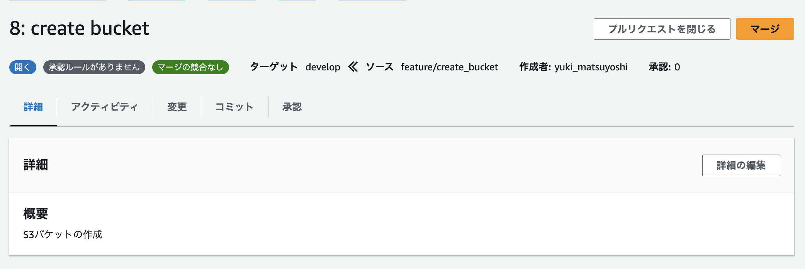Click the develop target branch name
Screen dimensions: 805x269
(323, 67)
